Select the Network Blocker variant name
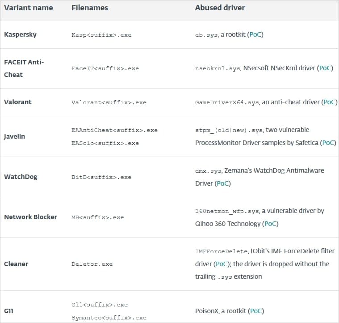The width and height of the screenshot is (339, 323). coord(30,217)
